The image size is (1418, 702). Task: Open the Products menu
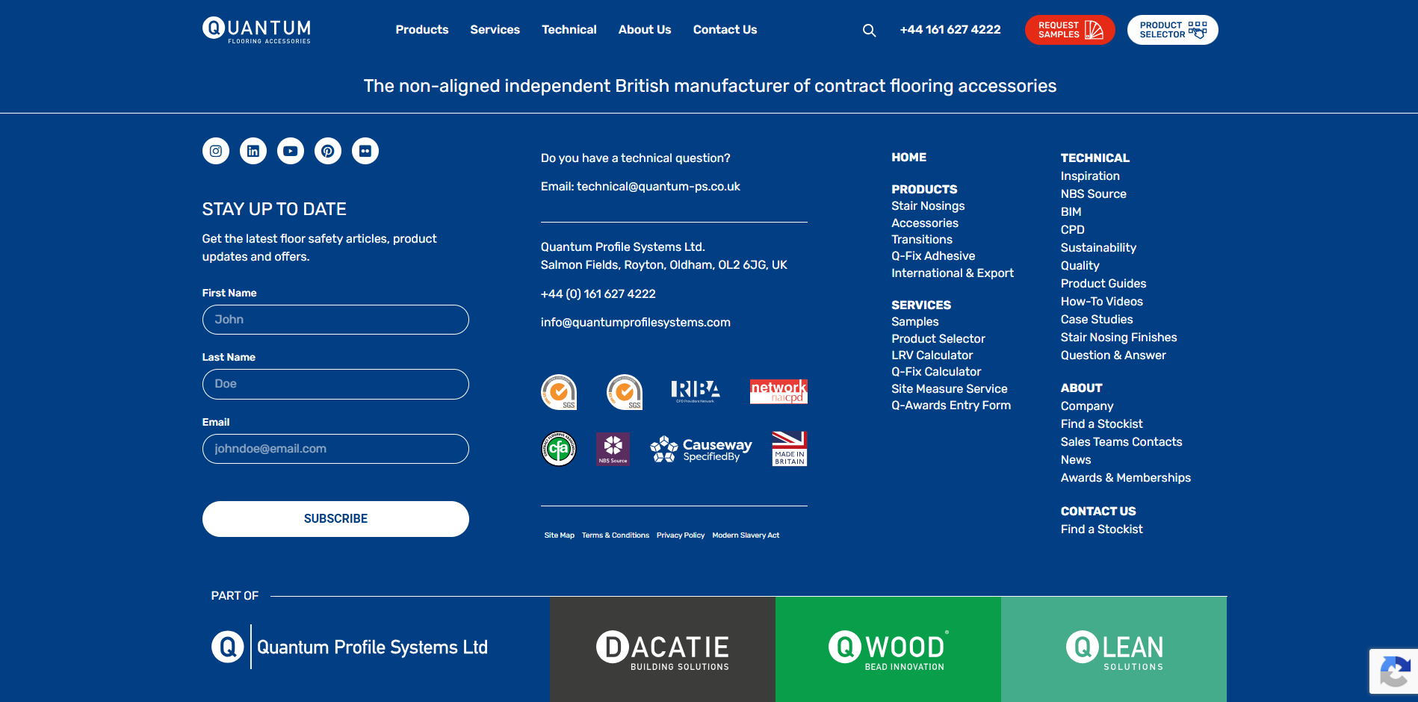422,30
